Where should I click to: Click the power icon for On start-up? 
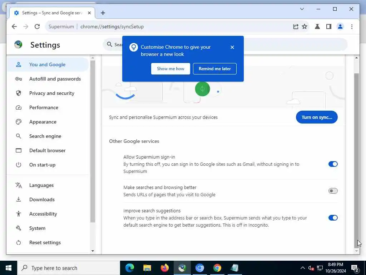point(19,165)
